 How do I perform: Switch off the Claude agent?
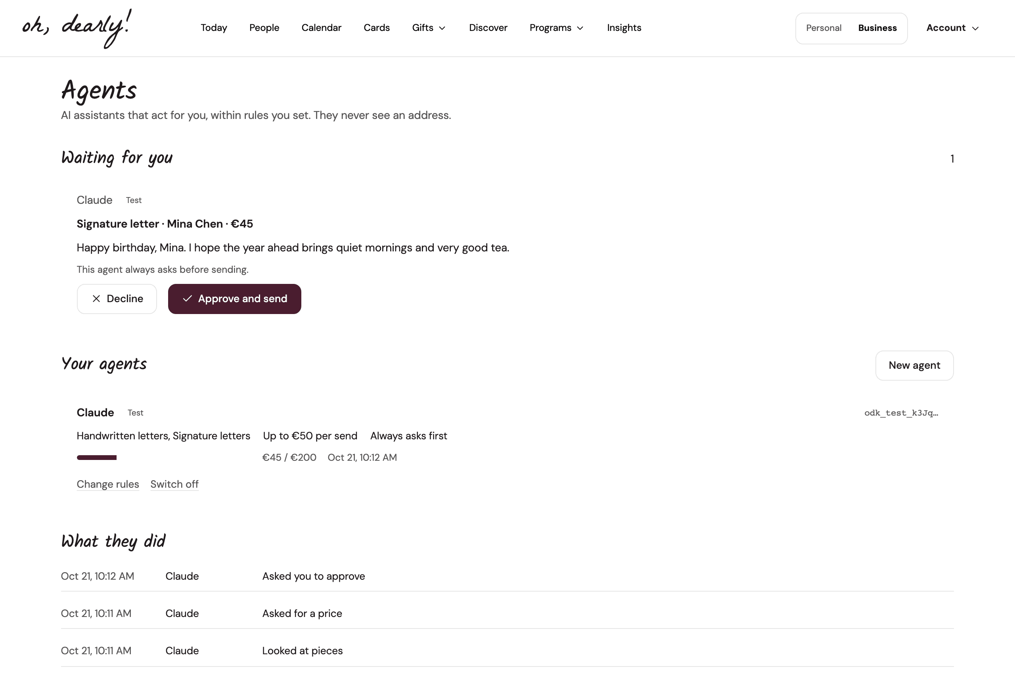coord(174,484)
